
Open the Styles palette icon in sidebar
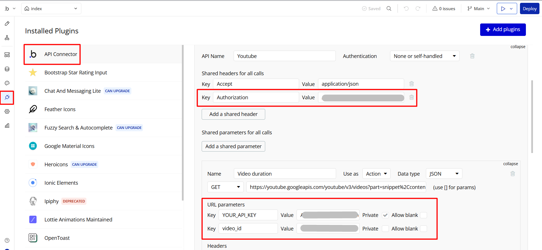coord(7,83)
